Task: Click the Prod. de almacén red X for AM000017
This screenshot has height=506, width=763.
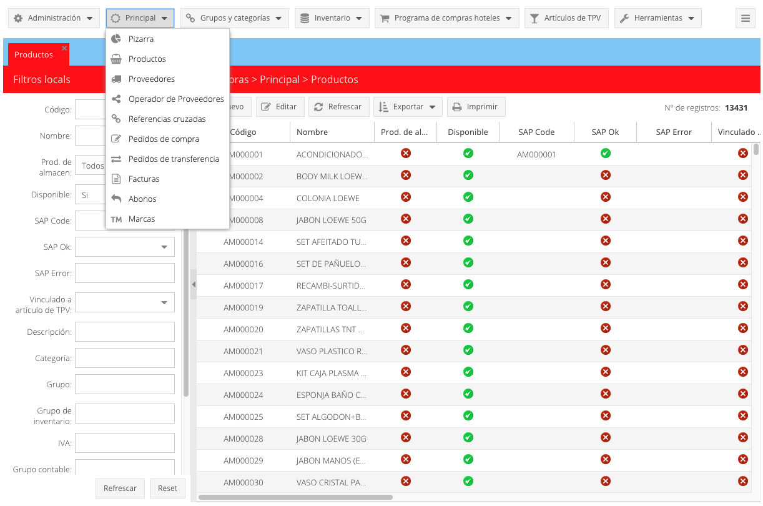Action: pyautogui.click(x=406, y=284)
